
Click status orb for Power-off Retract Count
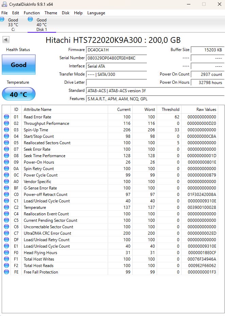click(x=6, y=194)
